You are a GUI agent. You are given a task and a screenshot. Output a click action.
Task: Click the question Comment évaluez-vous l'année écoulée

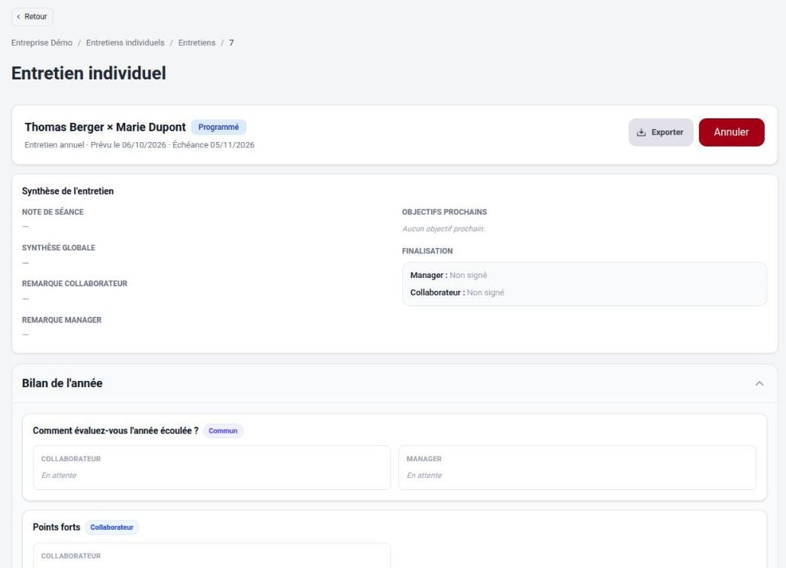pos(115,431)
